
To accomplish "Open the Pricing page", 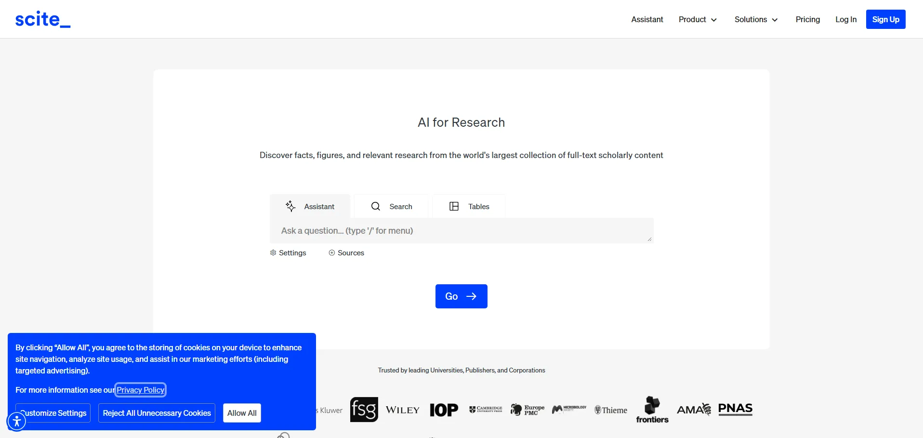I will tap(807, 19).
